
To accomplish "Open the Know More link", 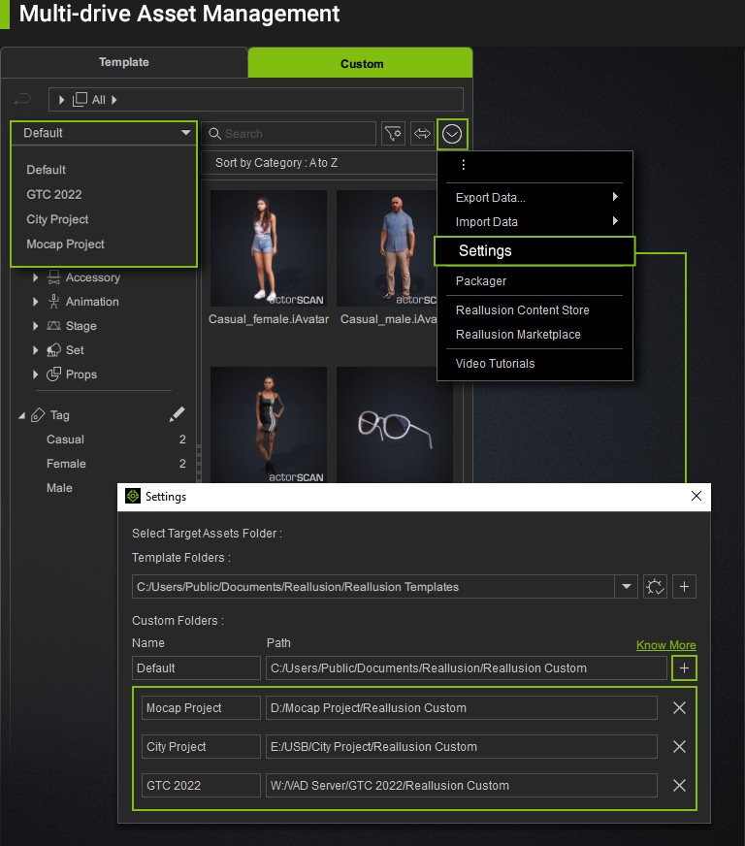I will 665,645.
